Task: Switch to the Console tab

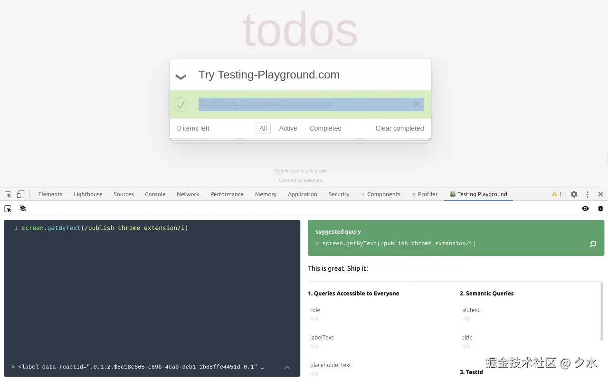Action: click(155, 194)
